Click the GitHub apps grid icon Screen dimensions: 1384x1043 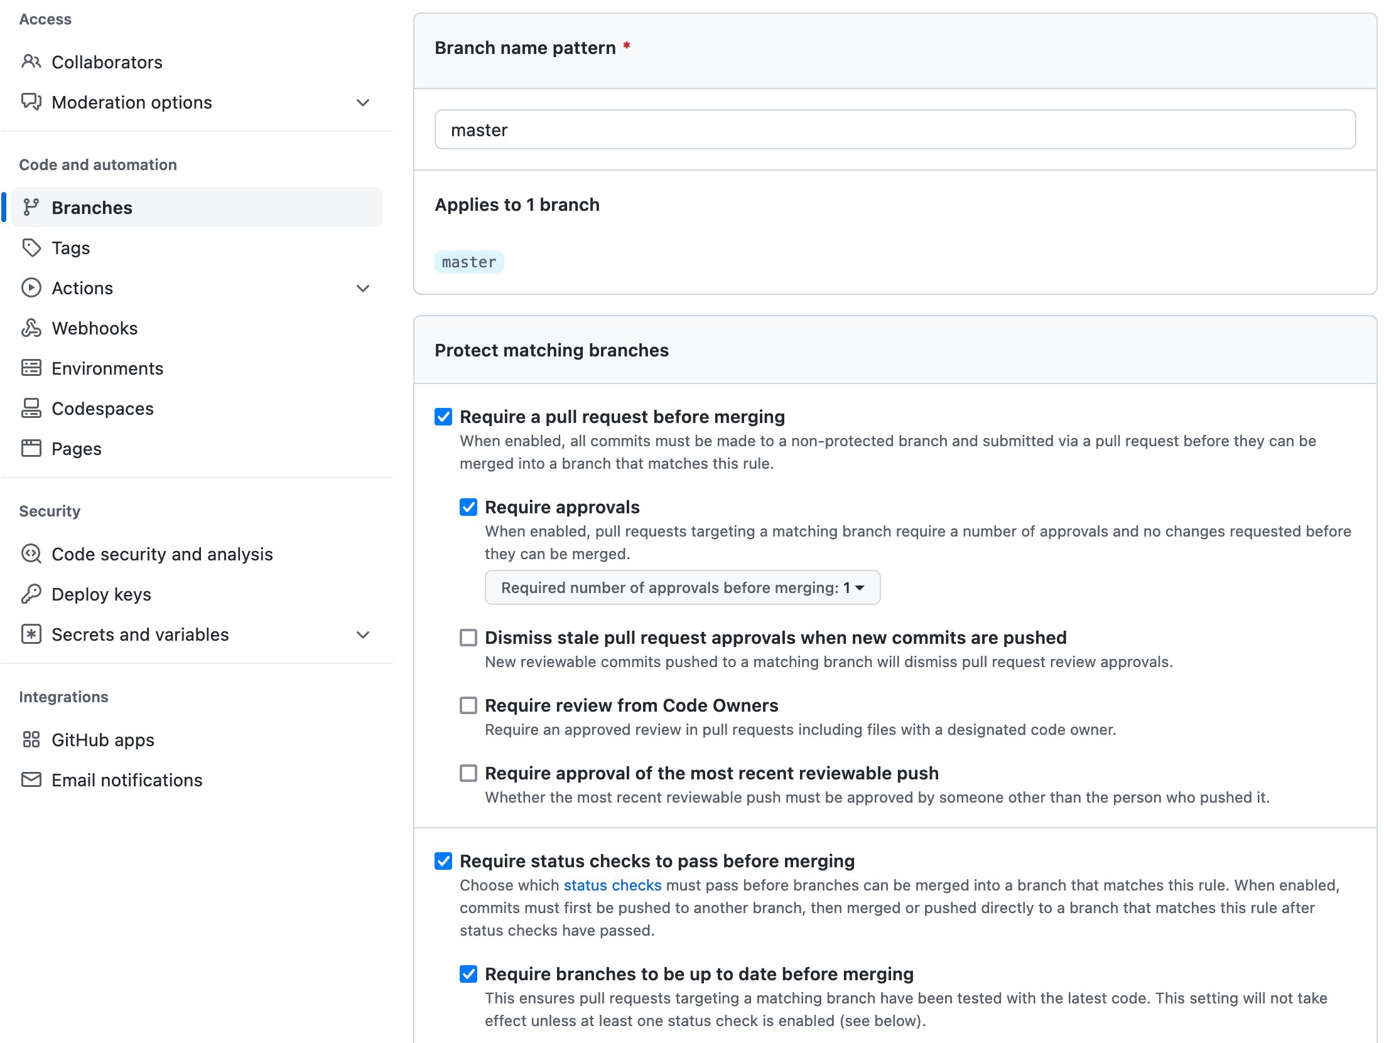(31, 739)
